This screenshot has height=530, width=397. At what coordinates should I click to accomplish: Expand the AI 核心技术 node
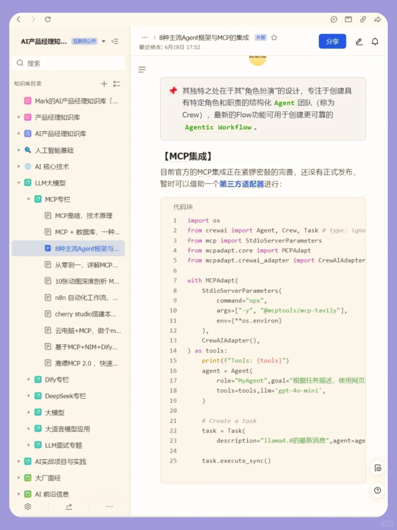19,166
